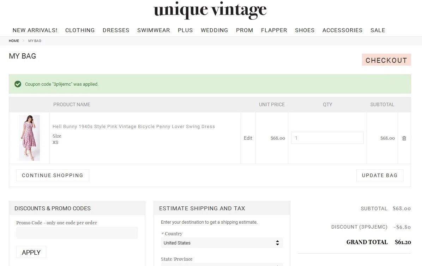Open the Accessories menu
Viewport: 422px width, 266px height.
pos(342,30)
